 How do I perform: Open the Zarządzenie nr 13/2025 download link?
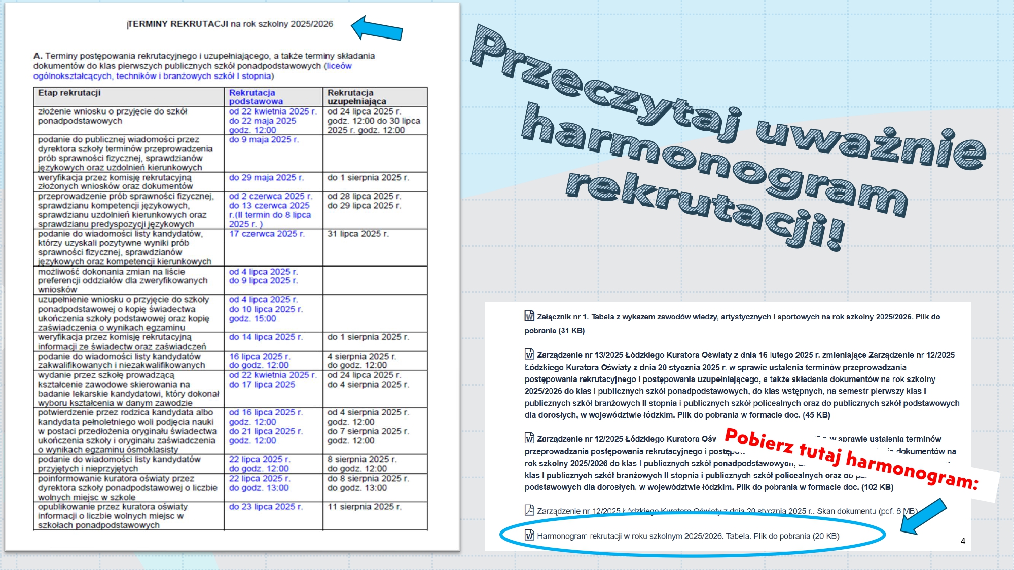pyautogui.click(x=742, y=385)
